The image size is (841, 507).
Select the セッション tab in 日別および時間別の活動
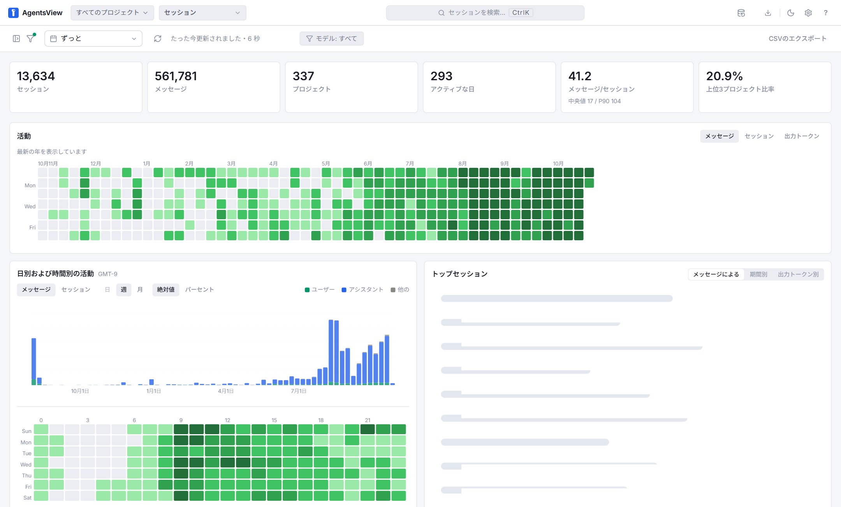[x=76, y=290]
